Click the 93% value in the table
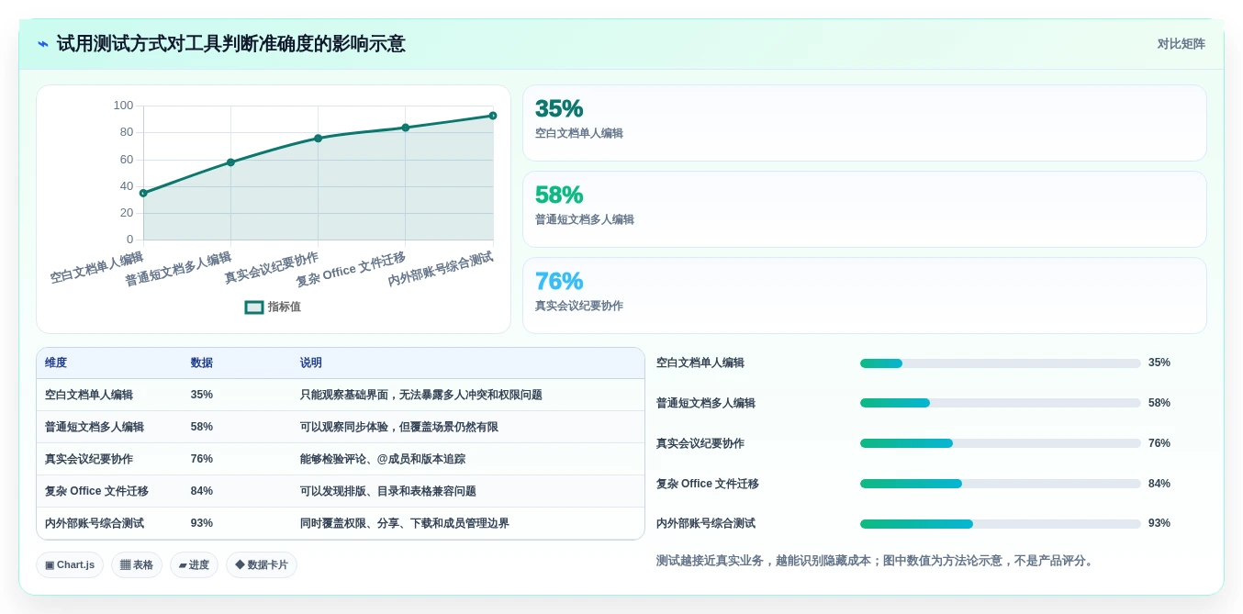Image resolution: width=1243 pixels, height=614 pixels. [202, 523]
